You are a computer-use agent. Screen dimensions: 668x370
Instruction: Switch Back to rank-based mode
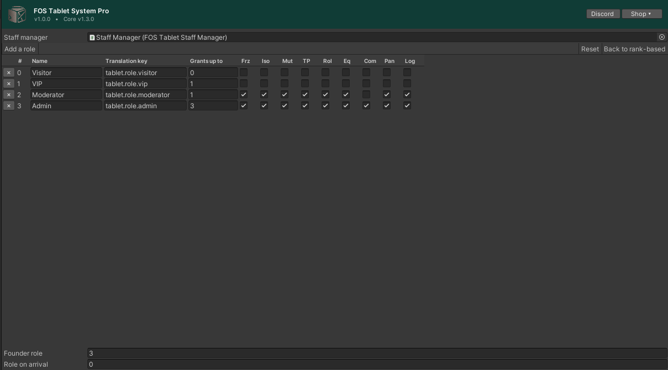pos(634,49)
